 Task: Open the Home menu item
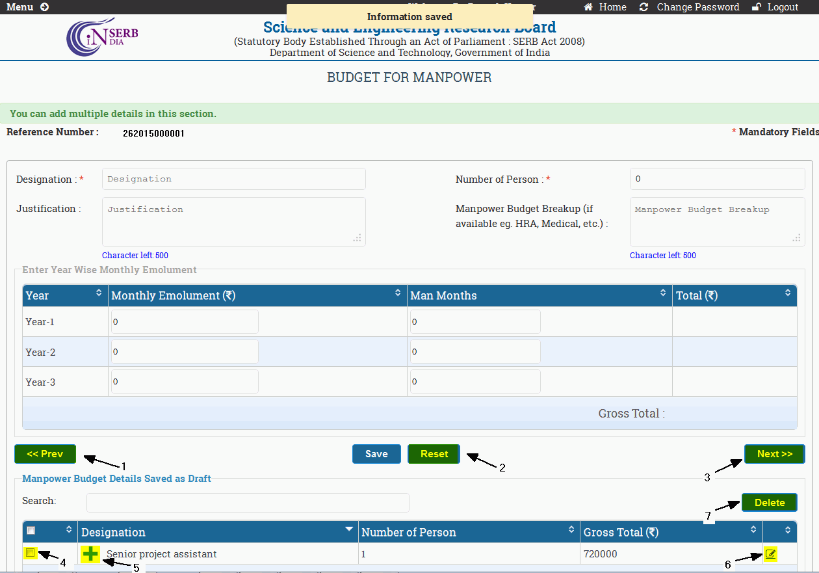coord(605,7)
